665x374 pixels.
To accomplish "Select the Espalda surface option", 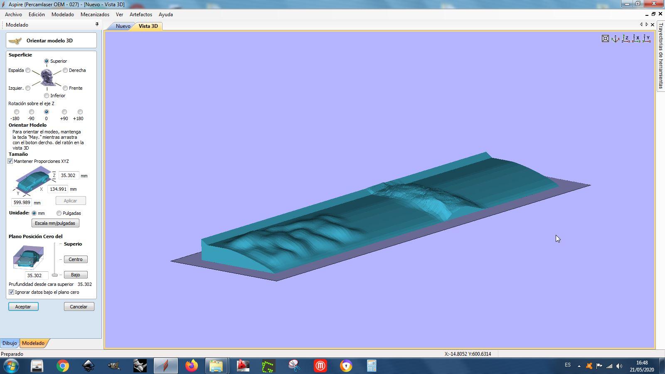I will click(x=28, y=70).
